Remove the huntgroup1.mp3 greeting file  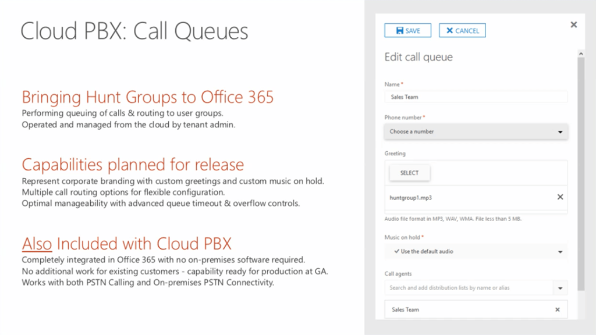pos(560,197)
